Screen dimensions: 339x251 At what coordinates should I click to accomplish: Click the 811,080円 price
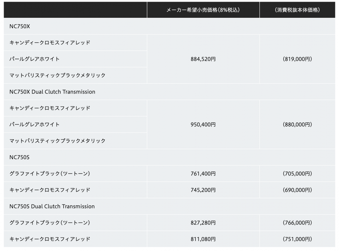coord(203,239)
